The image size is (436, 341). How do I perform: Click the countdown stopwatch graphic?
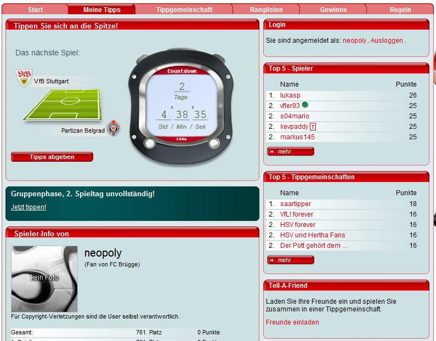point(181,106)
